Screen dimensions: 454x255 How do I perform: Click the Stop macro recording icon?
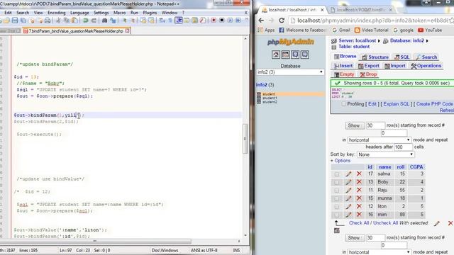[222, 21]
